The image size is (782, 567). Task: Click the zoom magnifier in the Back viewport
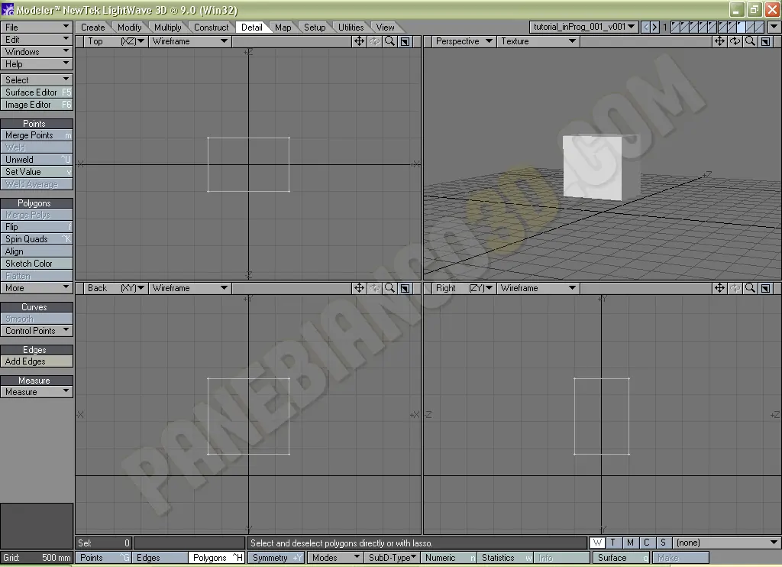pos(389,288)
